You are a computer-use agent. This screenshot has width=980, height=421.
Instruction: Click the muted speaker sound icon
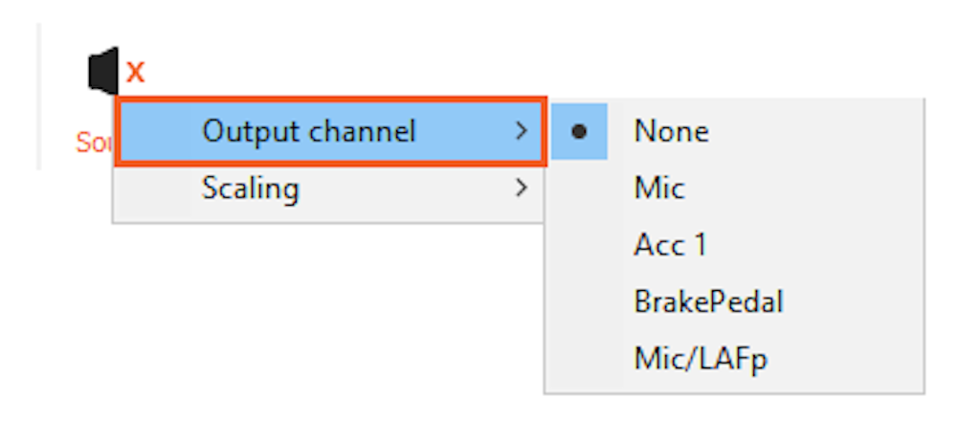(116, 71)
